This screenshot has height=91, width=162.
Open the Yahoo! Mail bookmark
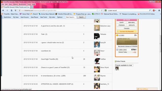[25, 14]
